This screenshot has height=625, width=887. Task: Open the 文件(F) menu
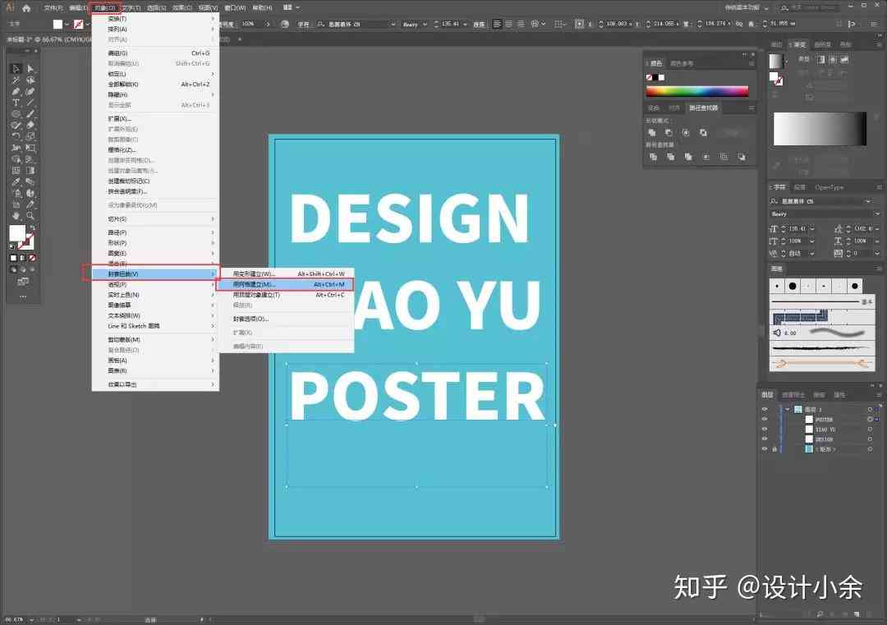pyautogui.click(x=53, y=8)
